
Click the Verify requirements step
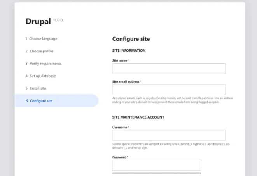tap(44, 64)
